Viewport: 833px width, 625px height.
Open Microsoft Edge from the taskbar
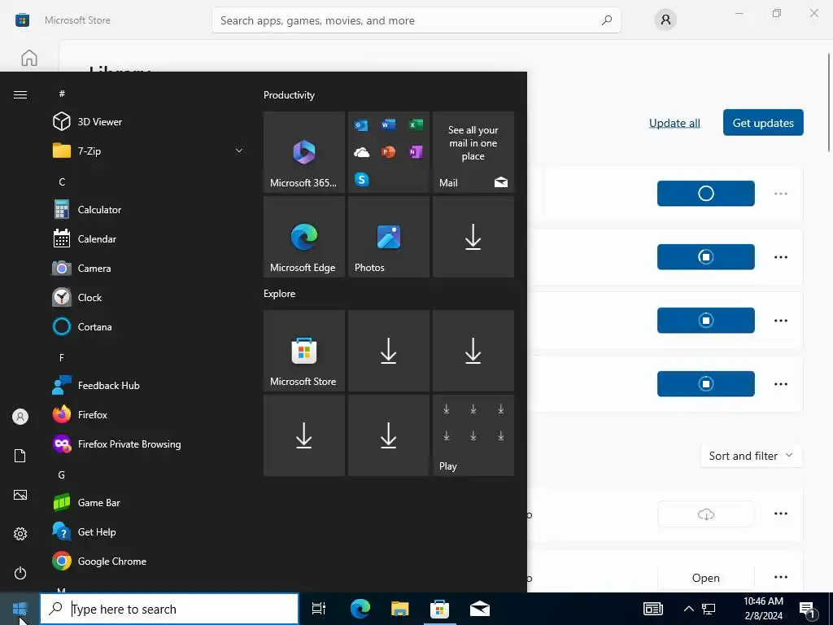(x=360, y=609)
